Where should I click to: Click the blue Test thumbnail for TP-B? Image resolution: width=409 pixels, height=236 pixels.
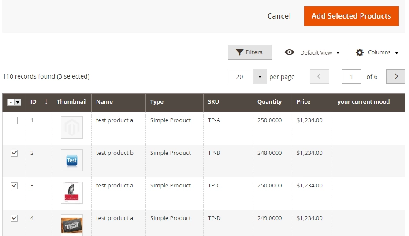[72, 160]
